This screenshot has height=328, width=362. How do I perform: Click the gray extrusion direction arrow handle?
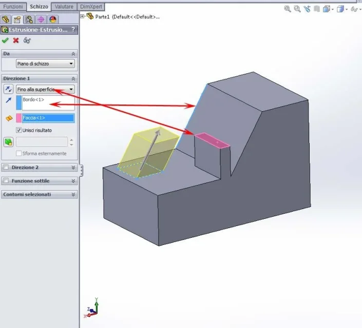pyautogui.click(x=150, y=150)
